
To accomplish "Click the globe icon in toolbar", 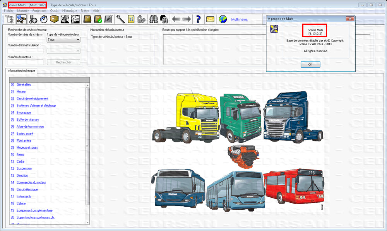I will tap(223, 19).
